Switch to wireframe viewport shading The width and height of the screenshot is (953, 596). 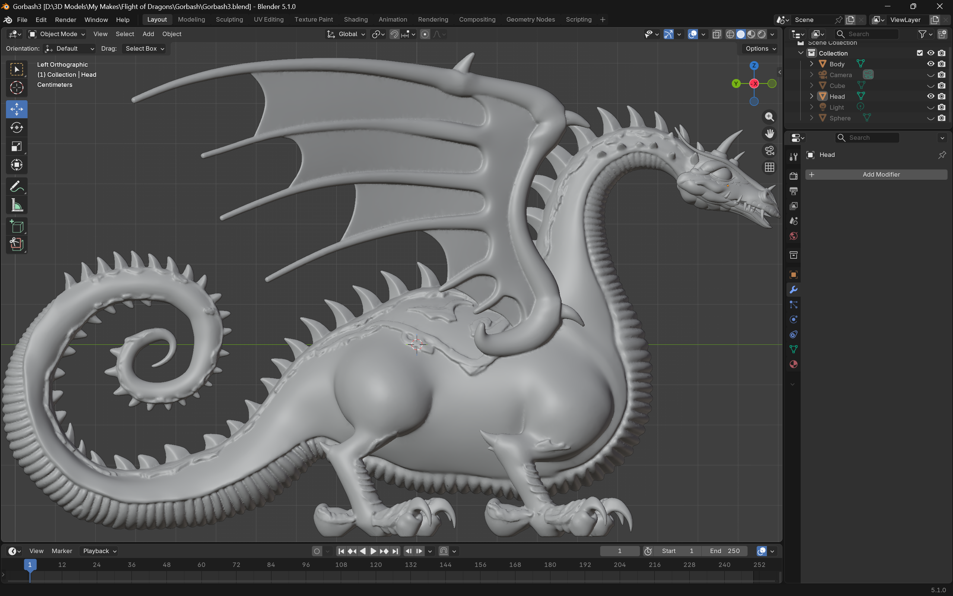pos(730,34)
